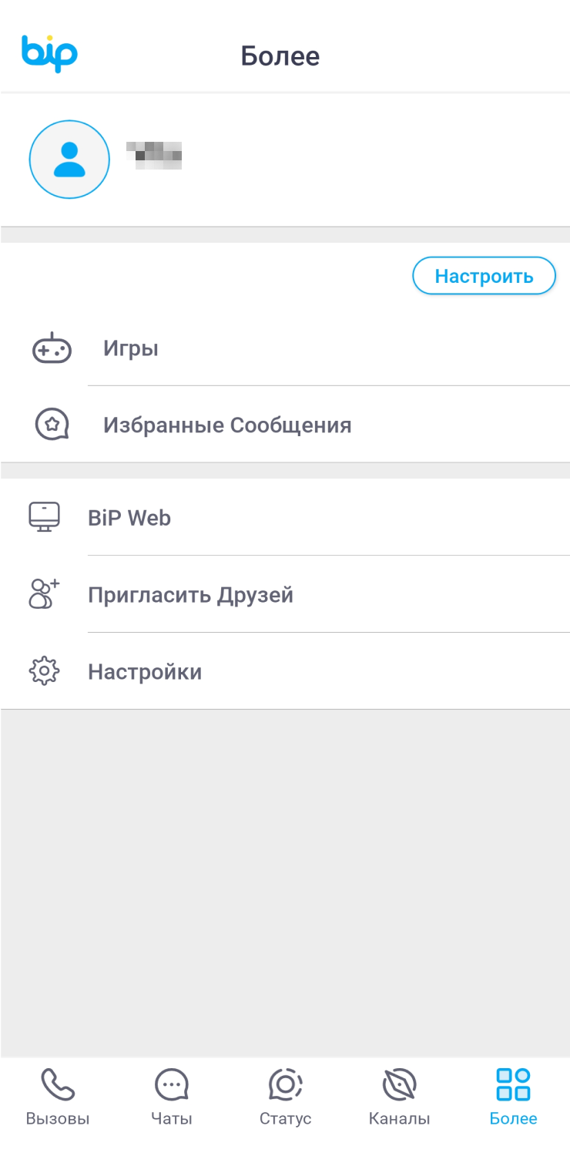570x1156 pixels.
Task: Select Пригласить Друзей
Action: coord(190,595)
